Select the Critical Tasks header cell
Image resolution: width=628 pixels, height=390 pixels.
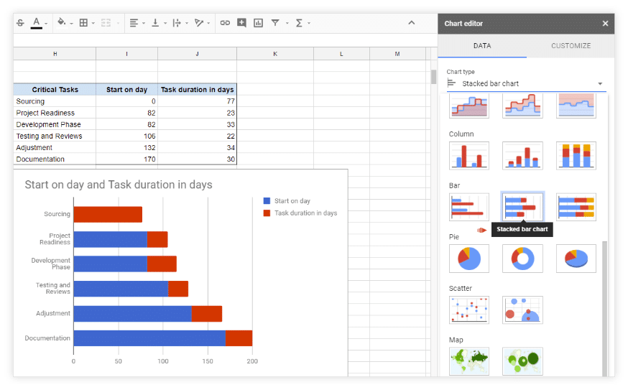55,90
